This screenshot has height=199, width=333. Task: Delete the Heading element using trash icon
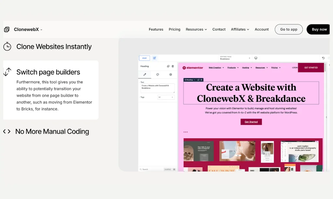pyautogui.click(x=173, y=66)
